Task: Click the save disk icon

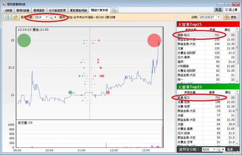Action: 7,17
